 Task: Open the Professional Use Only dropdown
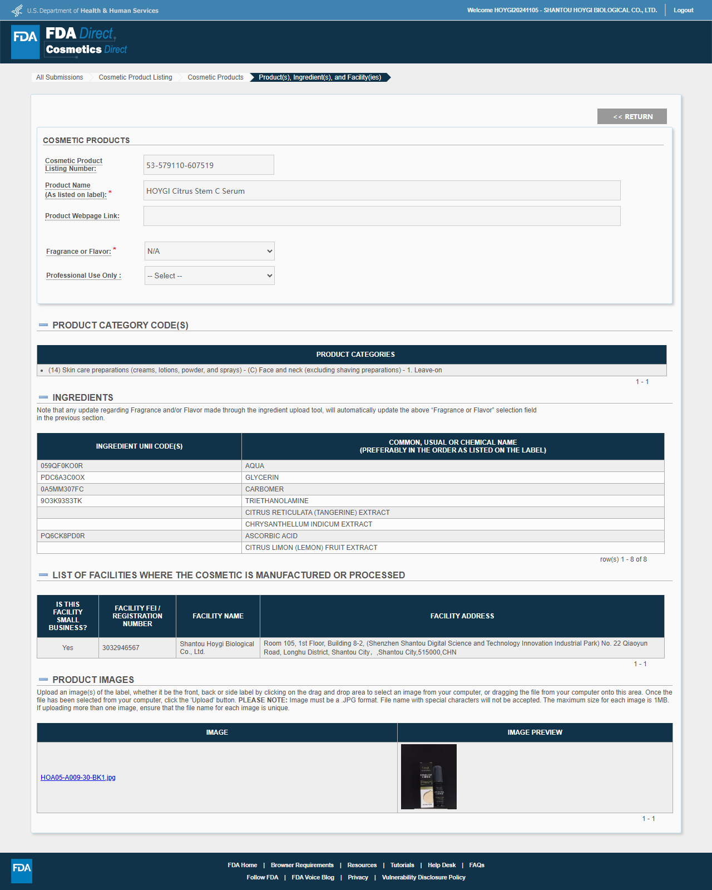[x=210, y=276]
